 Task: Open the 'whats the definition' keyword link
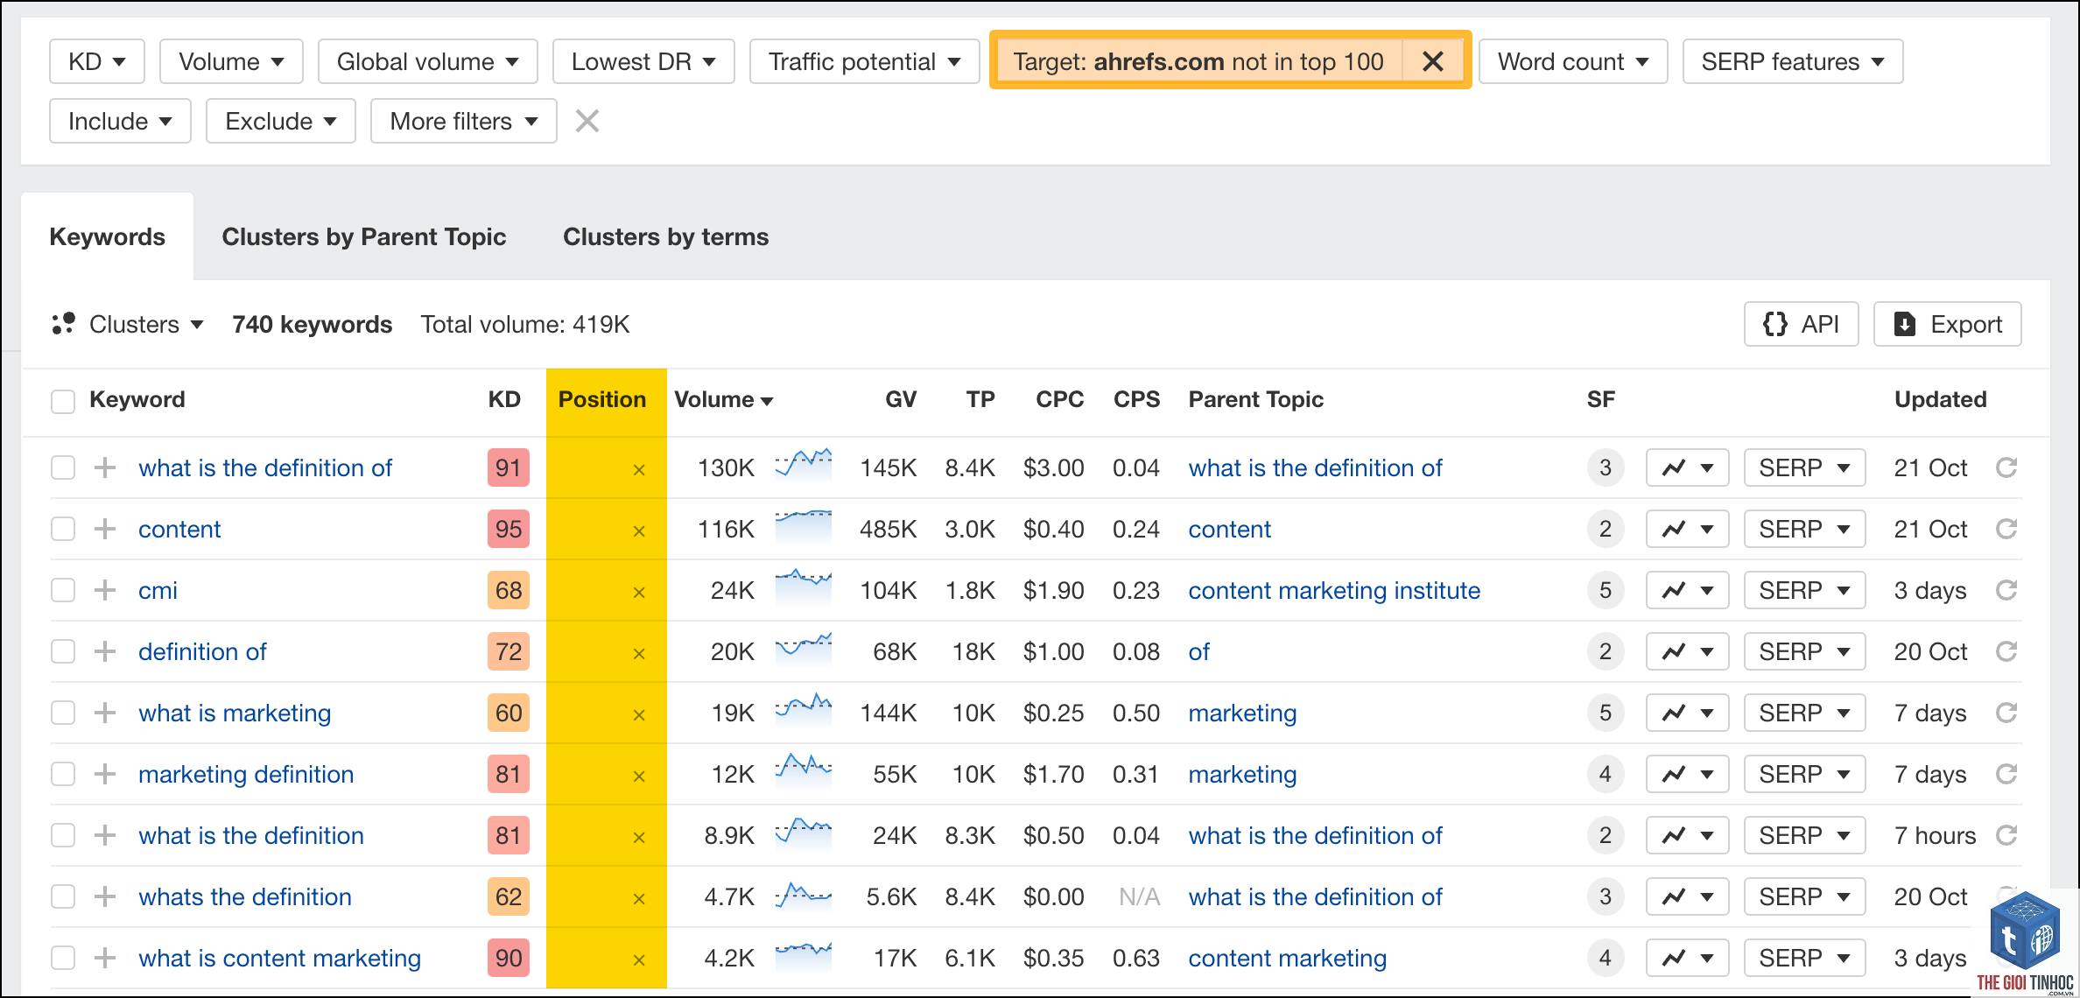point(245,896)
